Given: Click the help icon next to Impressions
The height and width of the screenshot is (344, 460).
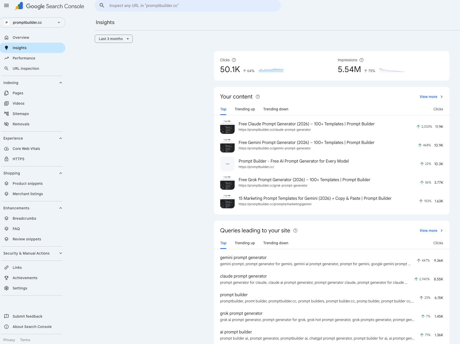Looking at the screenshot, I should 362,60.
